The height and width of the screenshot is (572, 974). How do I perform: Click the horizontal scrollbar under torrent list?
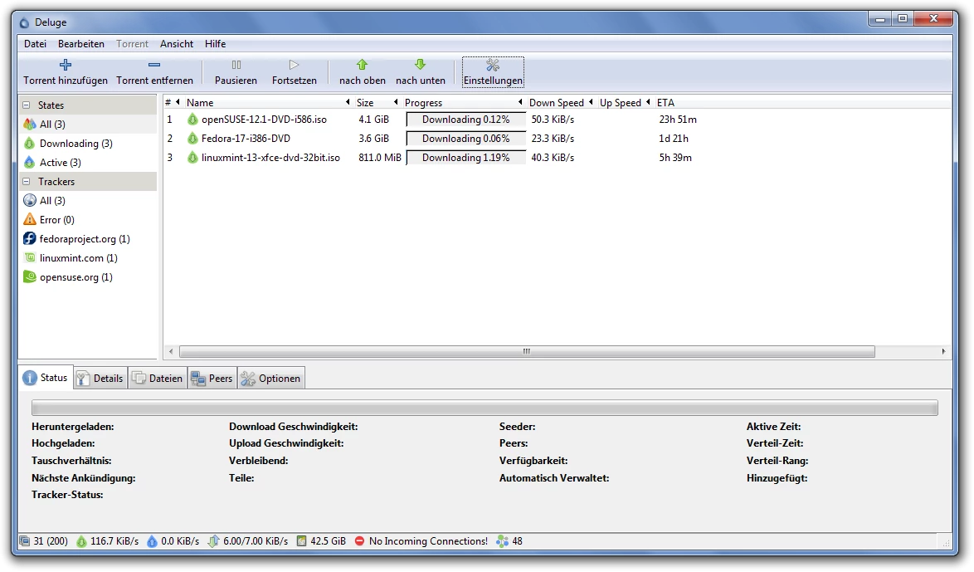(526, 352)
